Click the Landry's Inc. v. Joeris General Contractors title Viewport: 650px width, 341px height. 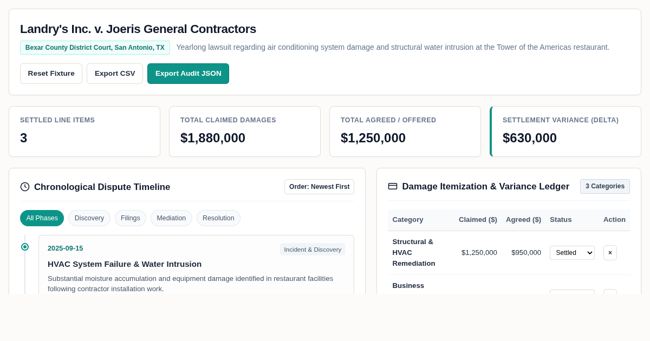(138, 29)
